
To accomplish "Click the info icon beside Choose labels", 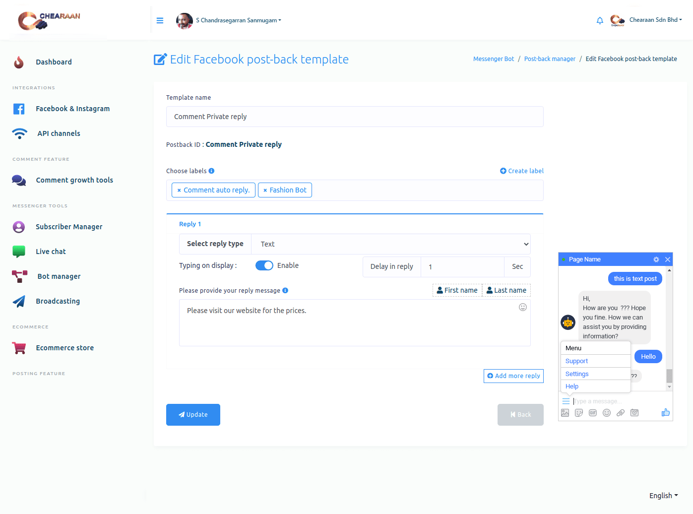I will (211, 171).
